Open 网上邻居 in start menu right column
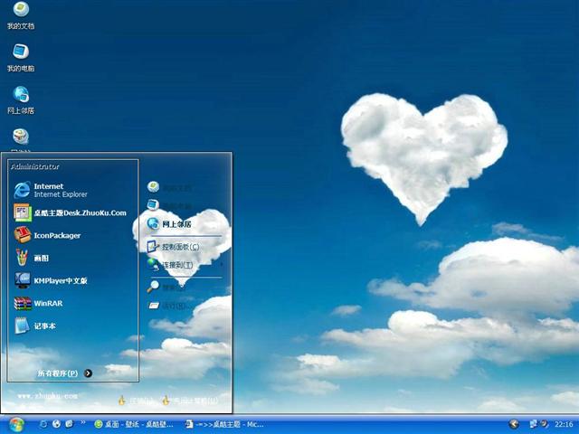 point(169,223)
